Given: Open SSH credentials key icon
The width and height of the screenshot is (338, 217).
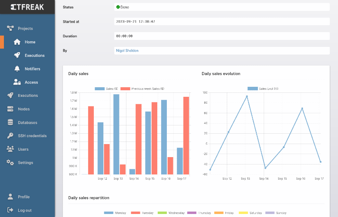Looking at the screenshot, I should [10, 135].
